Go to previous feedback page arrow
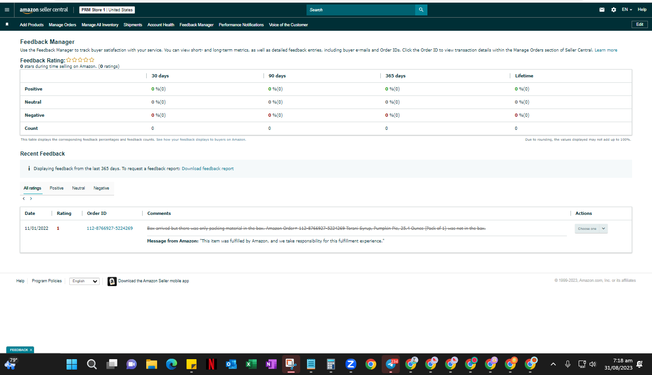Screen dimensions: 652x375 [x=24, y=199]
